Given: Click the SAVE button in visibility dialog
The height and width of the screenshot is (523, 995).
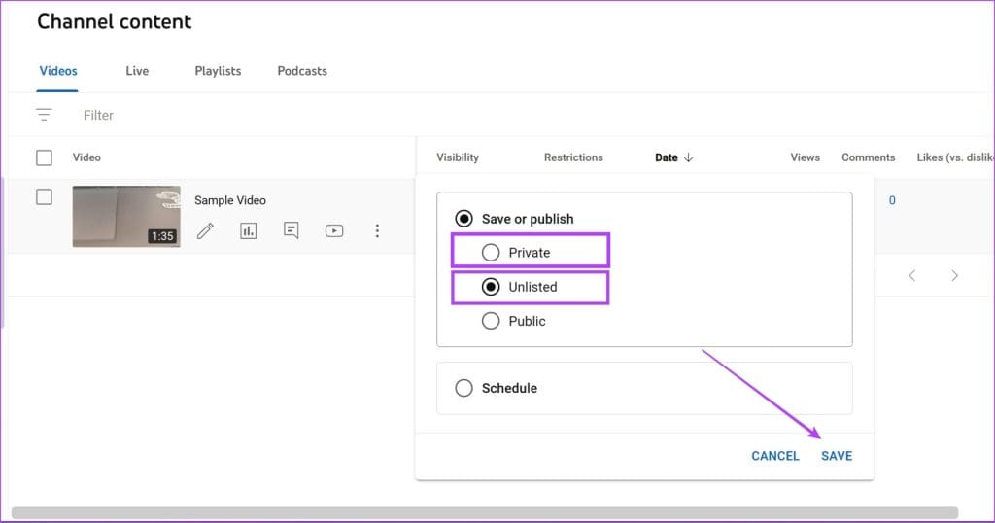Looking at the screenshot, I should click(837, 456).
